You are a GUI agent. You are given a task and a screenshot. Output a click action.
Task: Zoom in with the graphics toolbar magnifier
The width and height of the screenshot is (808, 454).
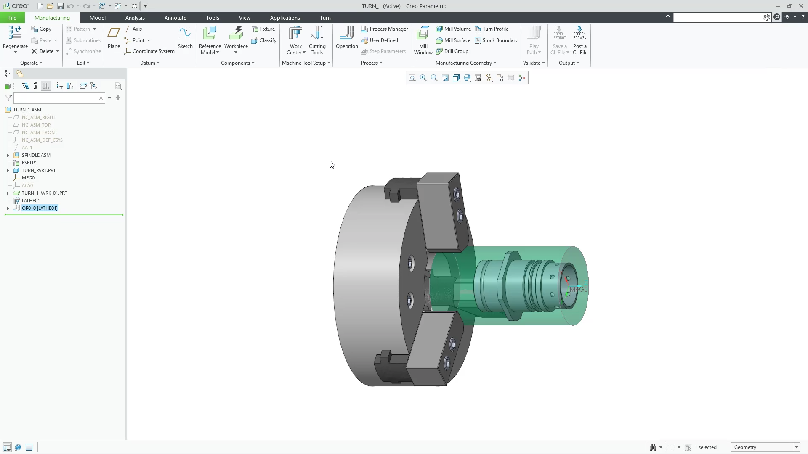coord(423,78)
